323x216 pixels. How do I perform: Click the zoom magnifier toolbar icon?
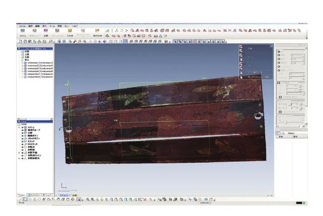point(70,41)
